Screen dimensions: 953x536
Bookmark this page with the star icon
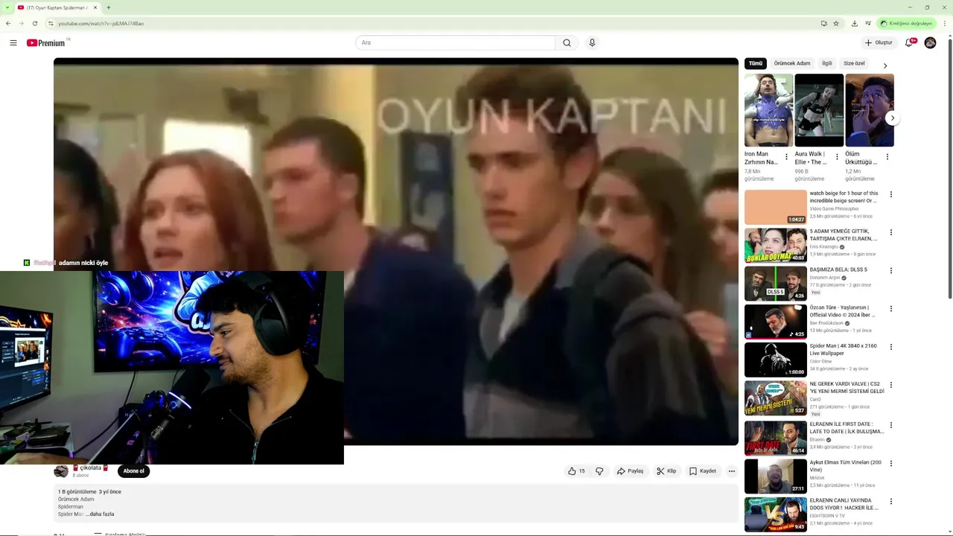[x=836, y=23]
